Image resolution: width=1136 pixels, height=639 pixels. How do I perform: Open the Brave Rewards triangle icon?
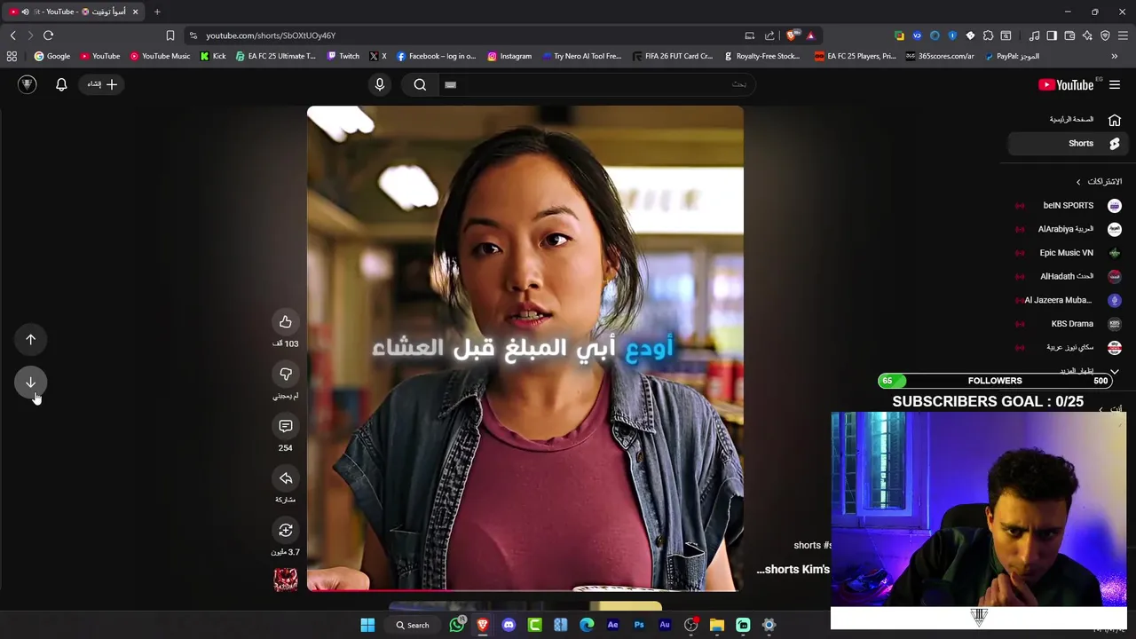[x=810, y=35]
